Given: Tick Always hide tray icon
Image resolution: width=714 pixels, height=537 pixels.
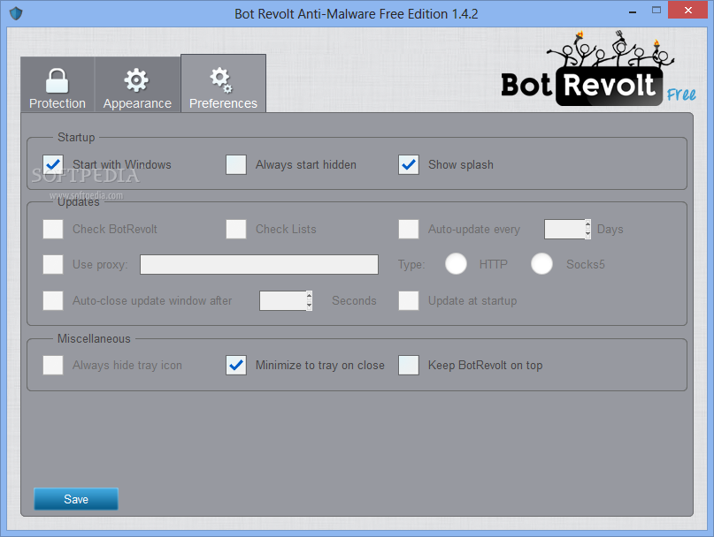Looking at the screenshot, I should (x=53, y=365).
